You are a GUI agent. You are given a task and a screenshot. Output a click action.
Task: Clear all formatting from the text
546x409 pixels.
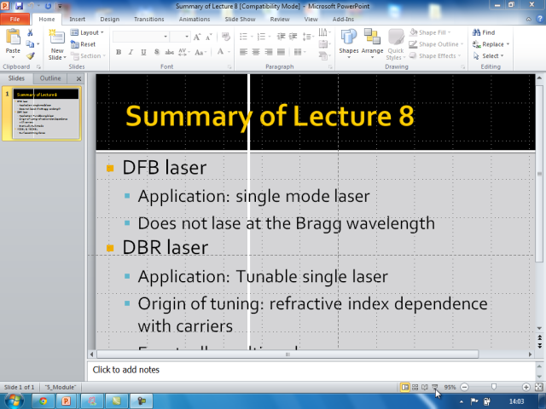click(226, 37)
